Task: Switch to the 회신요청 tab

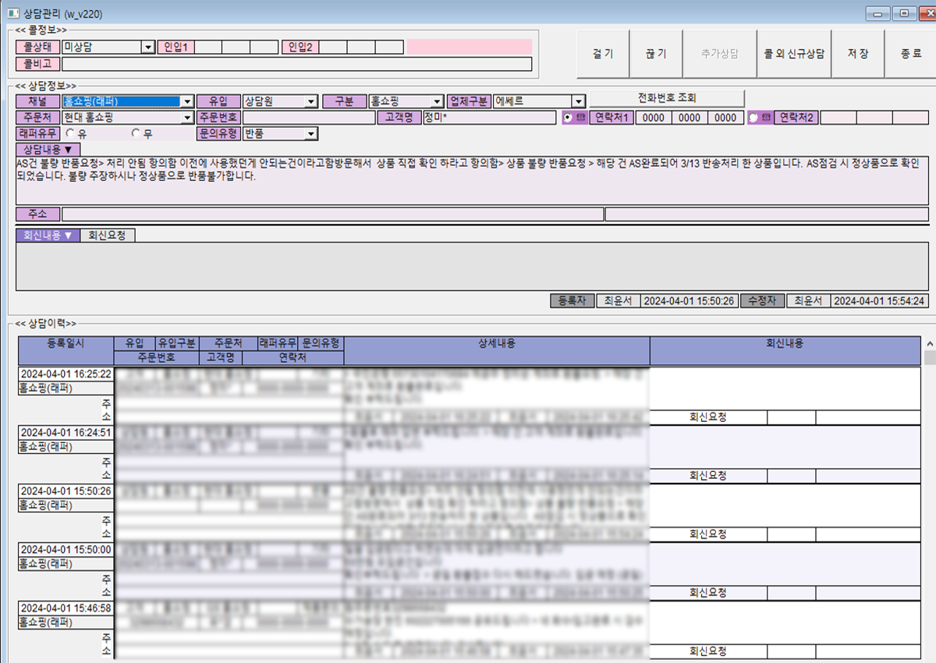Action: point(107,235)
